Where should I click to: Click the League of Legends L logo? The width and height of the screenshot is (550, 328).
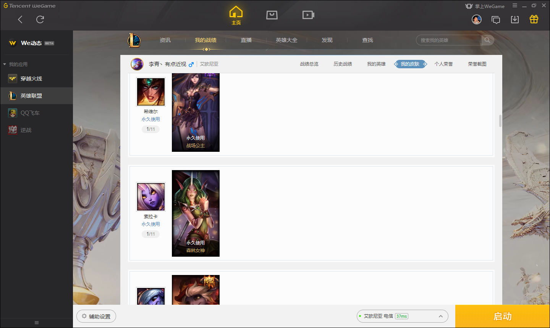(x=134, y=40)
